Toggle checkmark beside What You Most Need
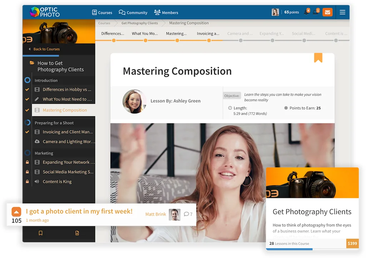Image resolution: width=366 pixels, height=258 pixels. tap(27, 99)
